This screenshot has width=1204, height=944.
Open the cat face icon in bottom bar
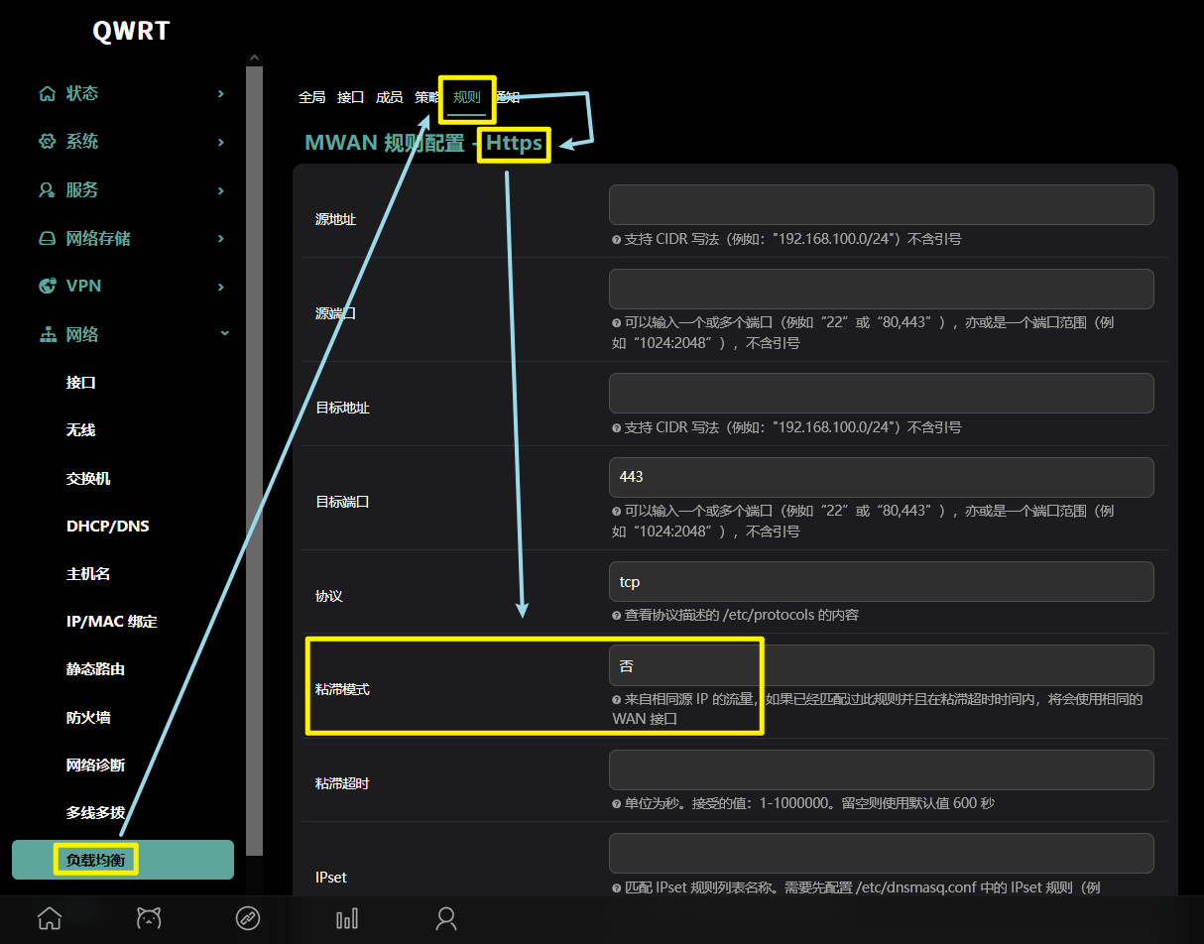point(149,918)
